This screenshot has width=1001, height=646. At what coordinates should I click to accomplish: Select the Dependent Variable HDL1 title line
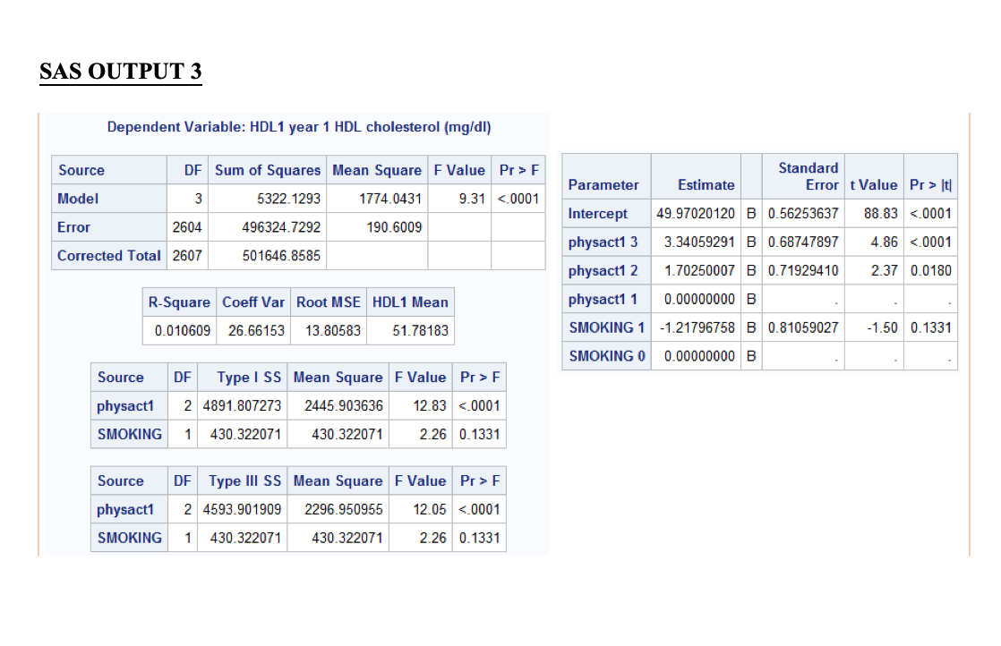click(x=299, y=127)
